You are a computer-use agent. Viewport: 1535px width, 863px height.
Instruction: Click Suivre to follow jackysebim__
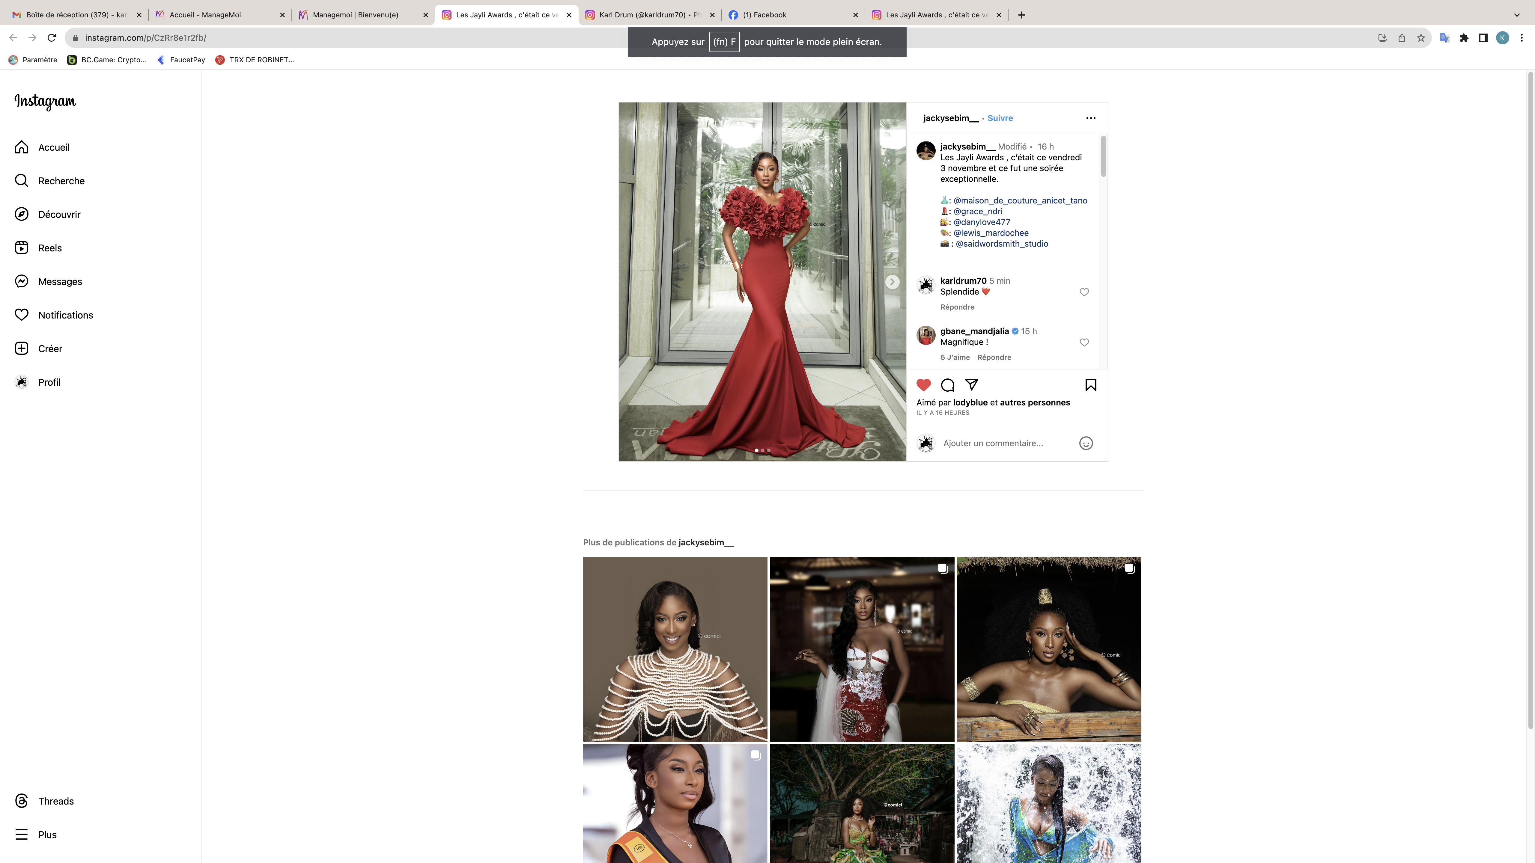tap(1000, 118)
